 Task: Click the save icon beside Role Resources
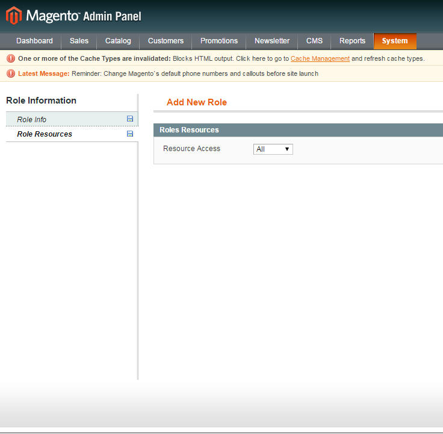(130, 134)
